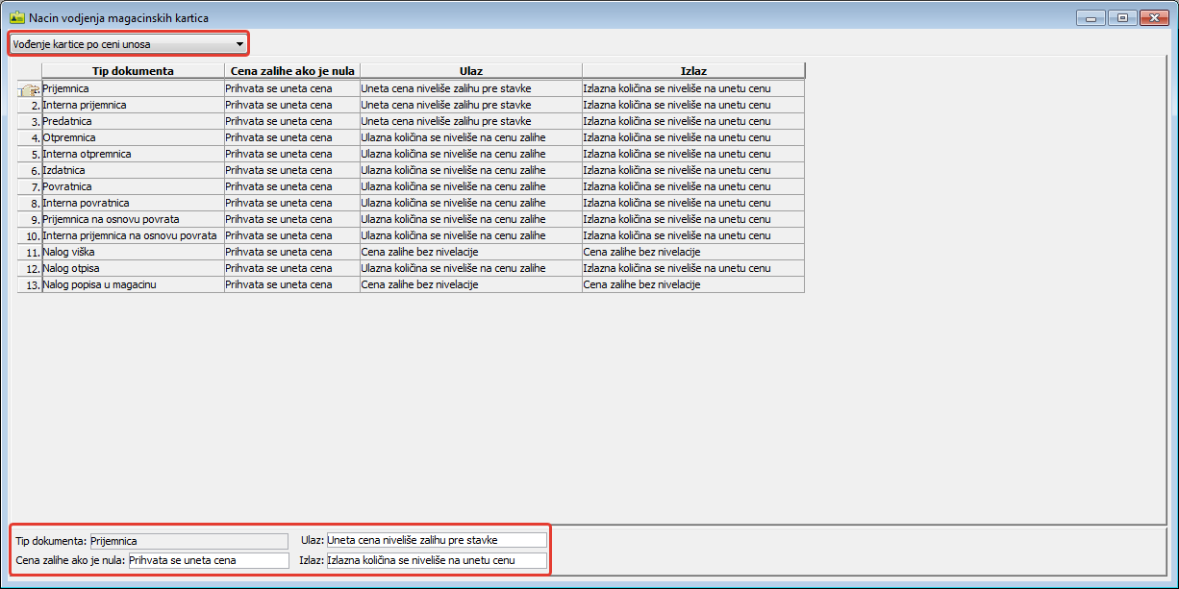Viewport: 1179px width, 589px height.
Task: Click the 'Cena zalihe ako je nula' input field
Action: click(x=208, y=560)
